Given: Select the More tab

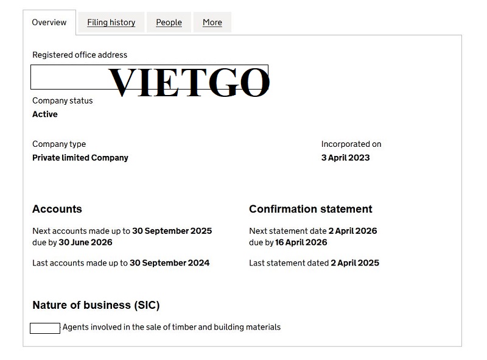Looking at the screenshot, I should 212,23.
